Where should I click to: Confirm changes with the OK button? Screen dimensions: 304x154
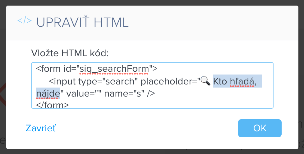click(260, 128)
